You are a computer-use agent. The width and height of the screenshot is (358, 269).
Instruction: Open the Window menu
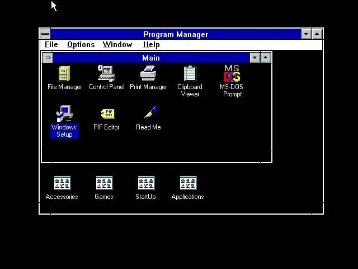click(117, 45)
